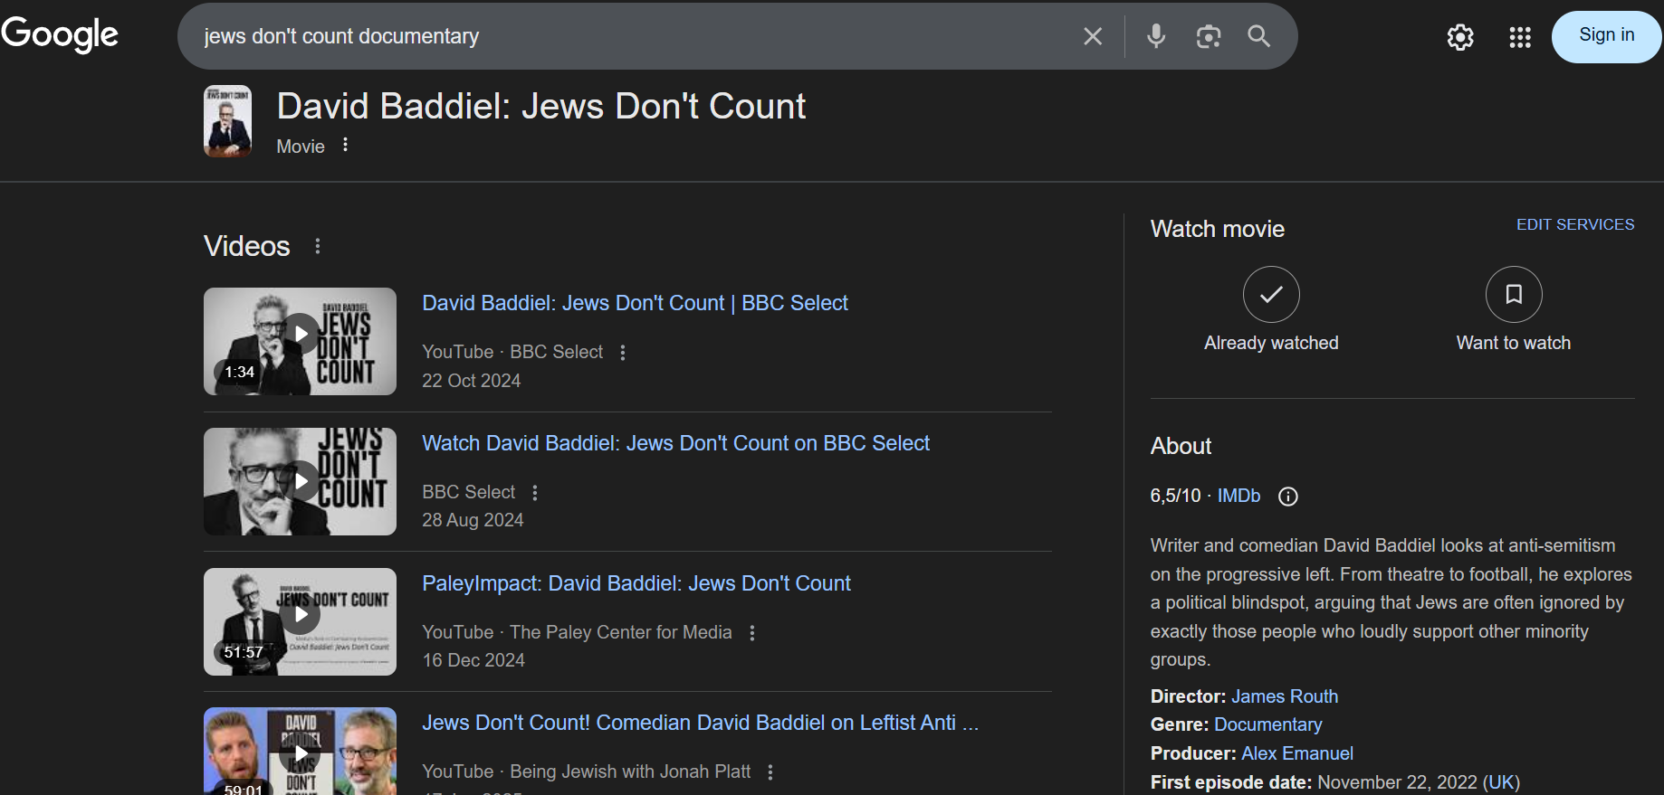Open Google apps grid

pos(1520,37)
